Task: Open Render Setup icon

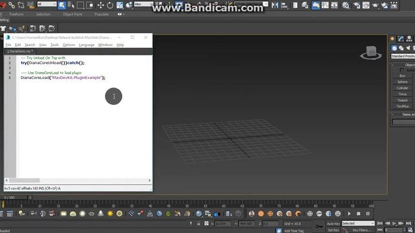Action: click(356, 5)
